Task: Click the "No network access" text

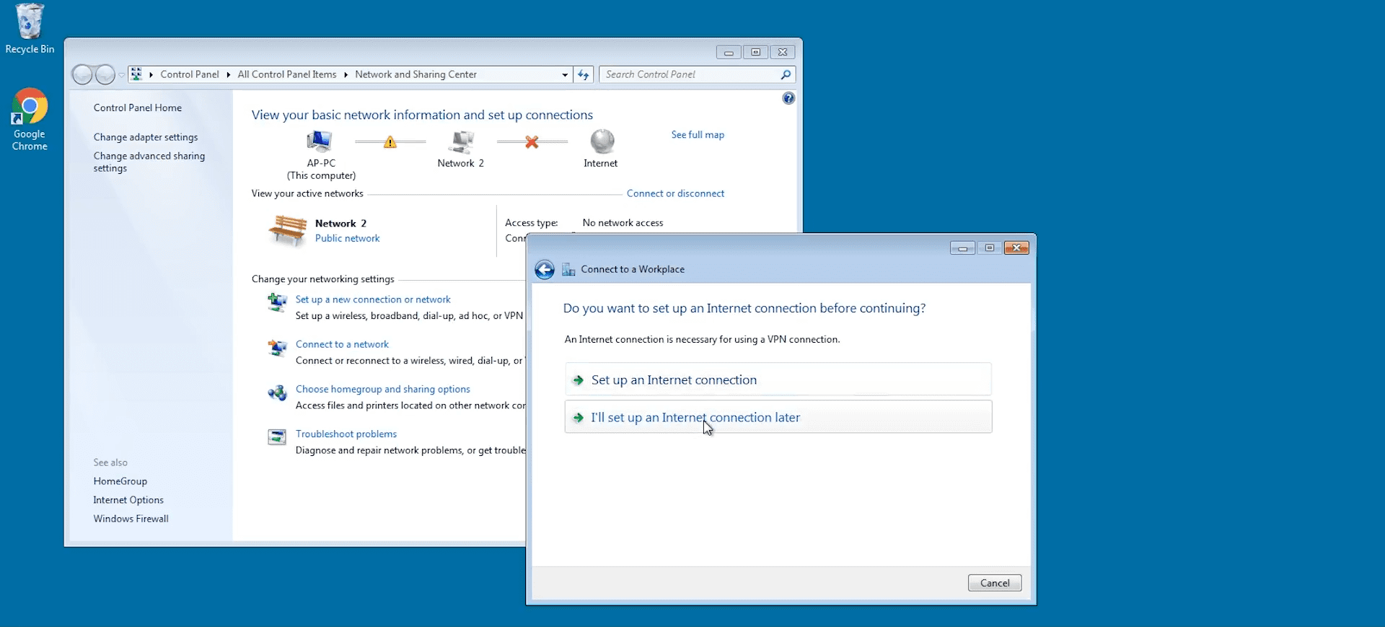Action: point(623,223)
